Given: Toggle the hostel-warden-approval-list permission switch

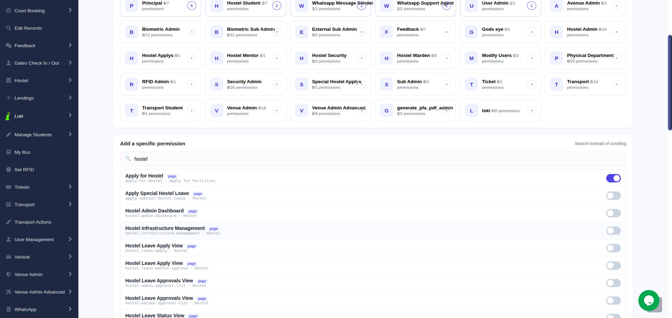Looking at the screenshot, I should pyautogui.click(x=614, y=301).
